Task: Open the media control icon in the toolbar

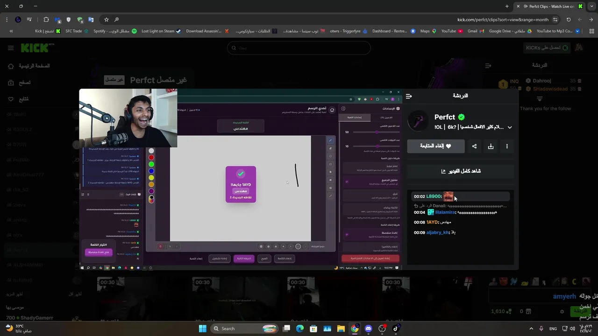Action: (29, 20)
